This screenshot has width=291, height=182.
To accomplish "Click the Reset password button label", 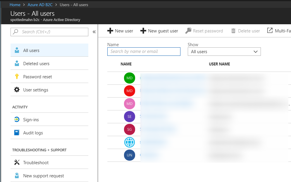I will (208, 31).
